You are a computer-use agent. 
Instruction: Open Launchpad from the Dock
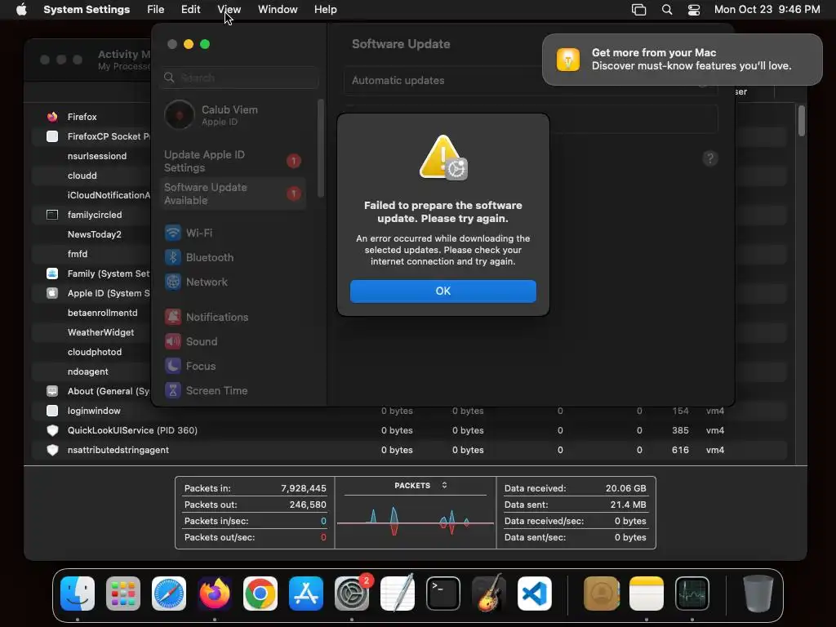point(123,594)
